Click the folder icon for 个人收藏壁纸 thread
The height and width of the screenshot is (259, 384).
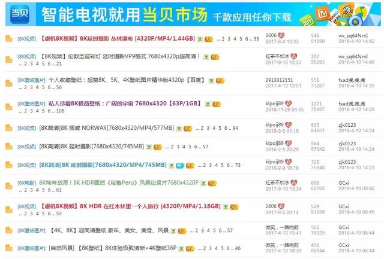[x=9, y=84]
